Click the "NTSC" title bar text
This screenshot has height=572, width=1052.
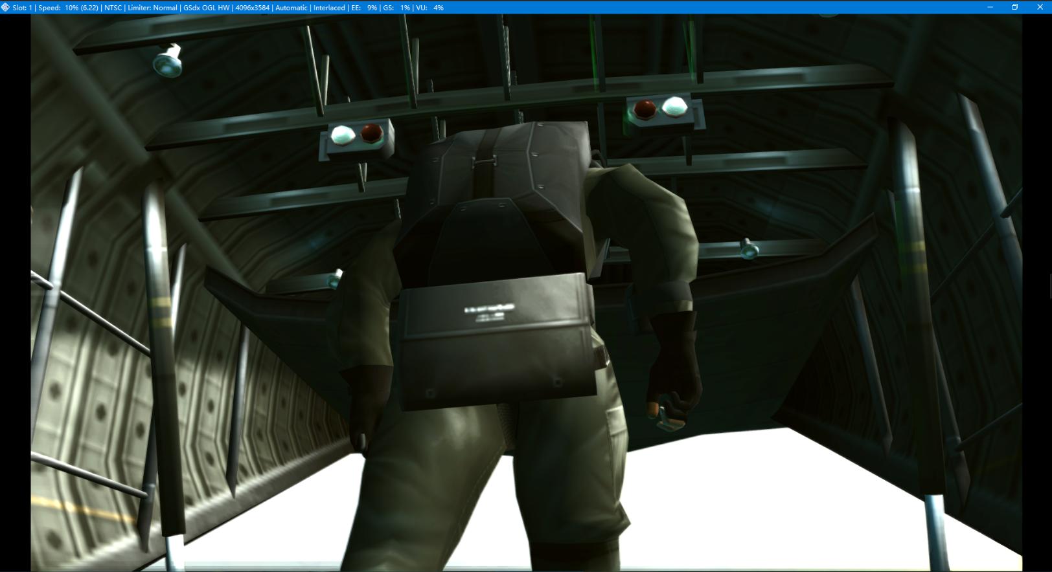(x=113, y=8)
